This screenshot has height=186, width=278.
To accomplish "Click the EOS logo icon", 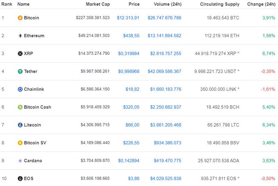I will click(20, 179).
